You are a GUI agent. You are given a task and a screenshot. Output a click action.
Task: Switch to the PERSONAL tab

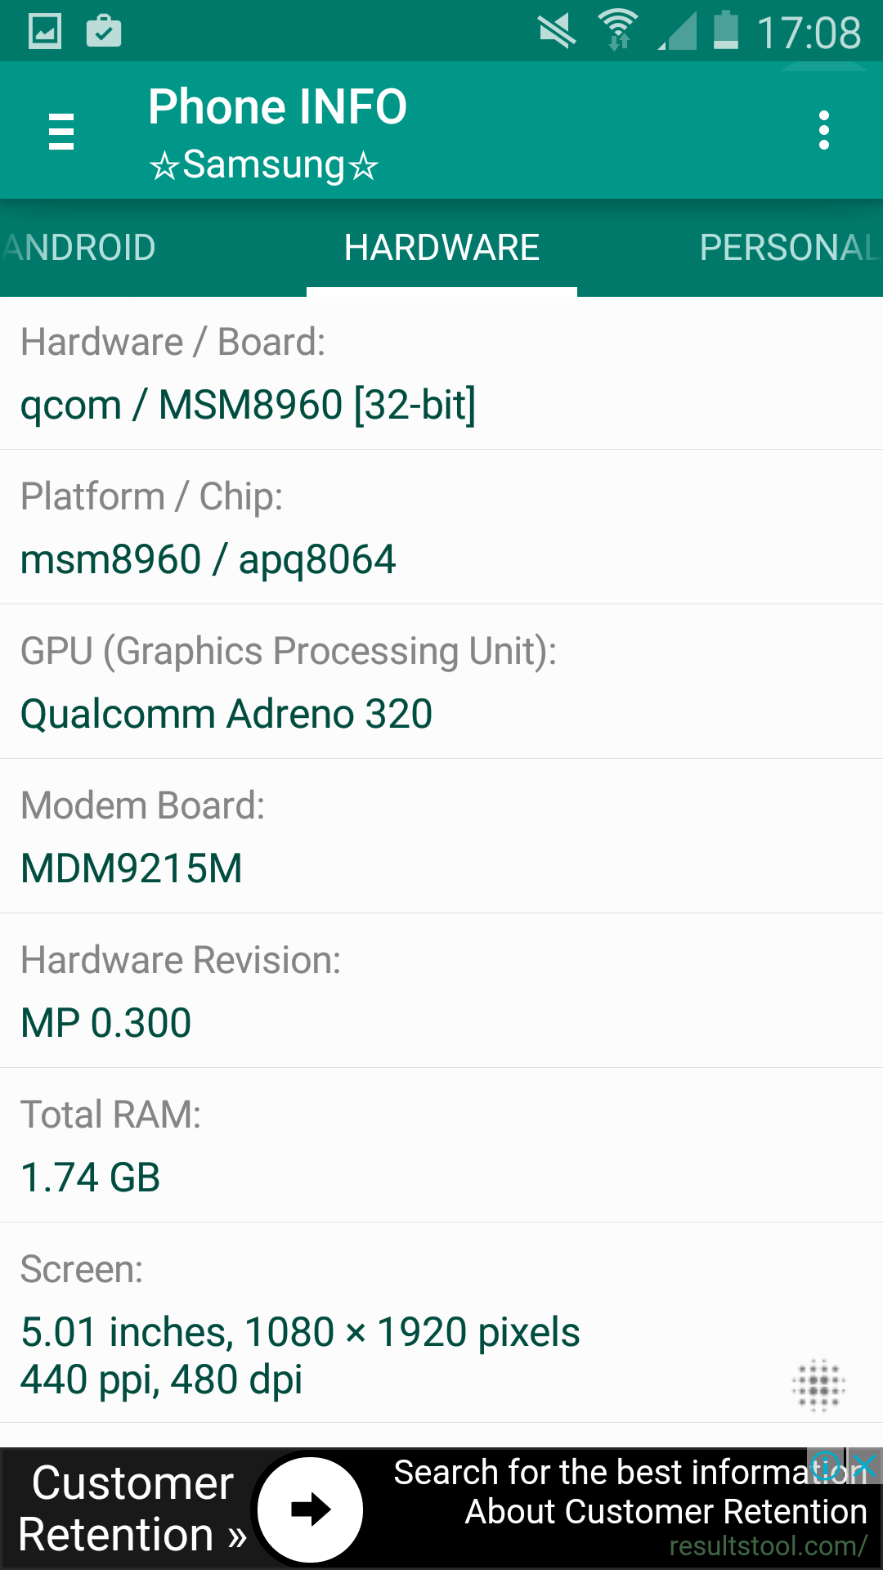[790, 248]
